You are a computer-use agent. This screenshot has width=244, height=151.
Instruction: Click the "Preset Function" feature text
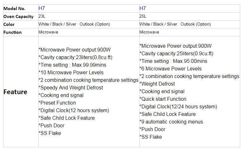(x=57, y=103)
